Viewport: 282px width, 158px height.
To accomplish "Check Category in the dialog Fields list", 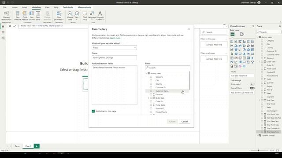I will click(151, 77).
